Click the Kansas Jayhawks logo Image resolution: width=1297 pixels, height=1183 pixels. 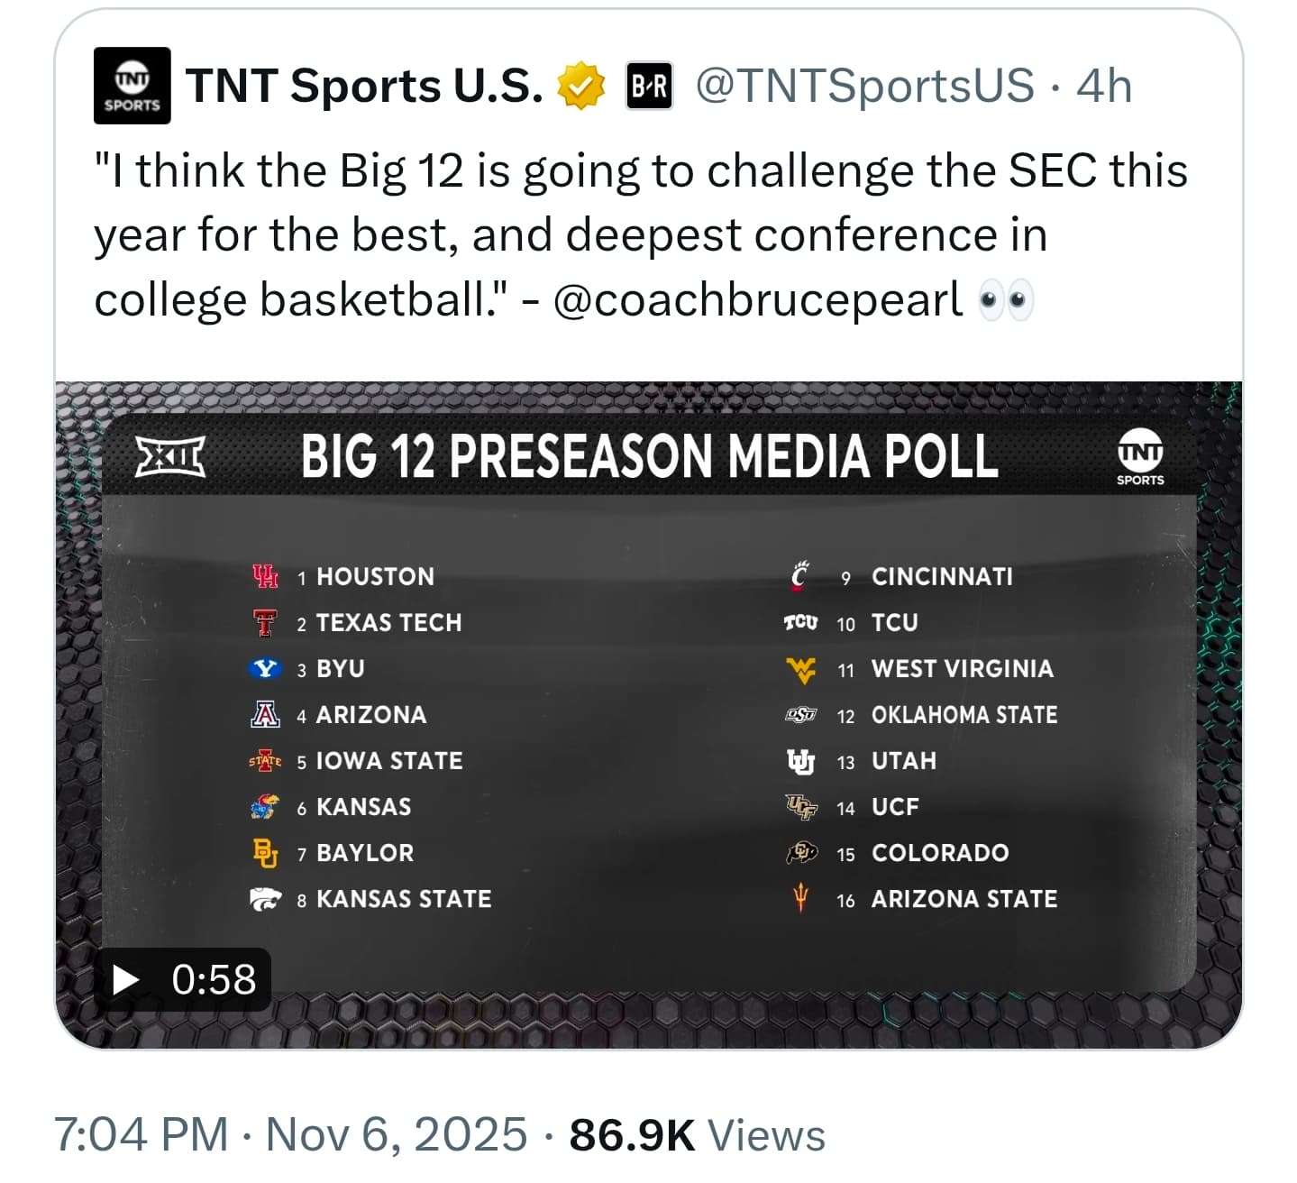[265, 806]
